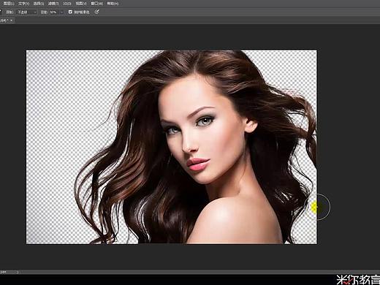Close the open document tab
The width and height of the screenshot is (380, 285).
tap(11, 20)
